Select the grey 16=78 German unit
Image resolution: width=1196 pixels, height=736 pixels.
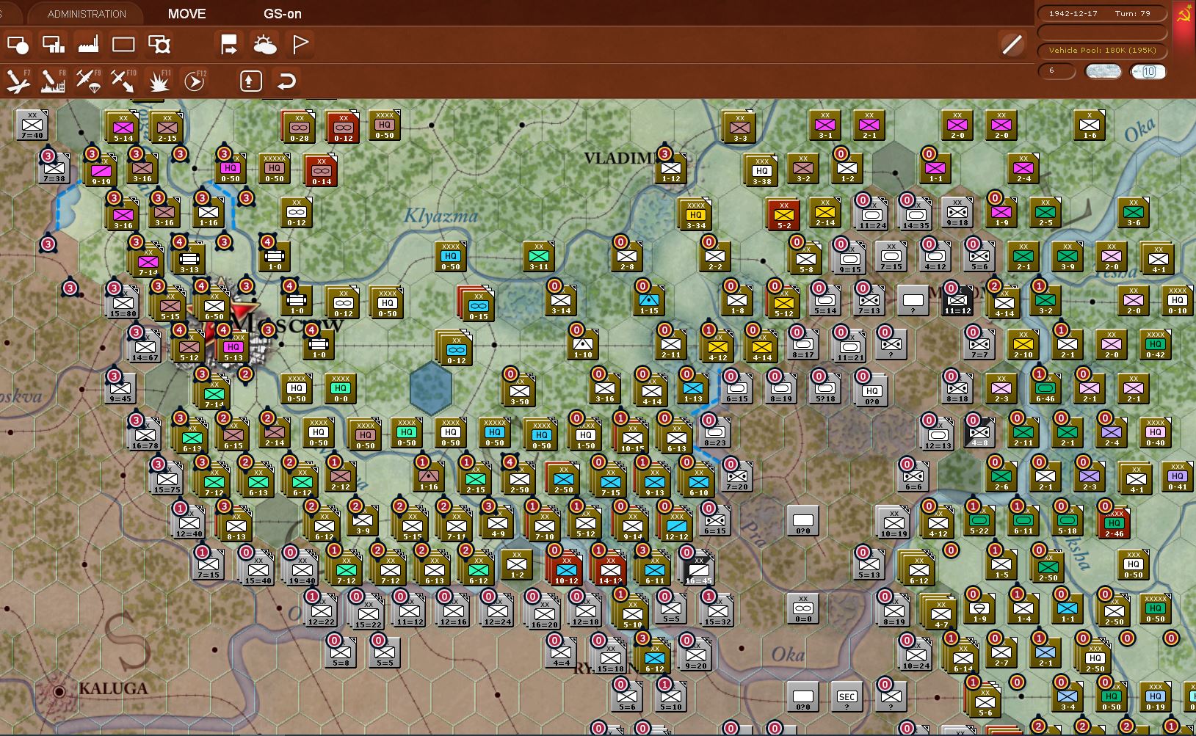coord(145,435)
